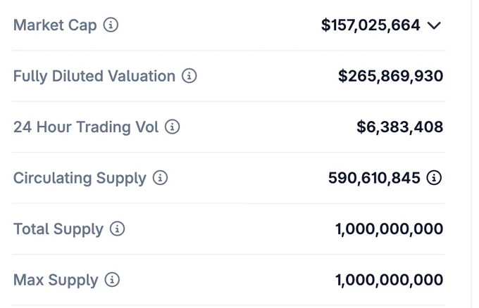Open info icon next to Circulating Supply label
The height and width of the screenshot is (308, 479).
pyautogui.click(x=161, y=177)
